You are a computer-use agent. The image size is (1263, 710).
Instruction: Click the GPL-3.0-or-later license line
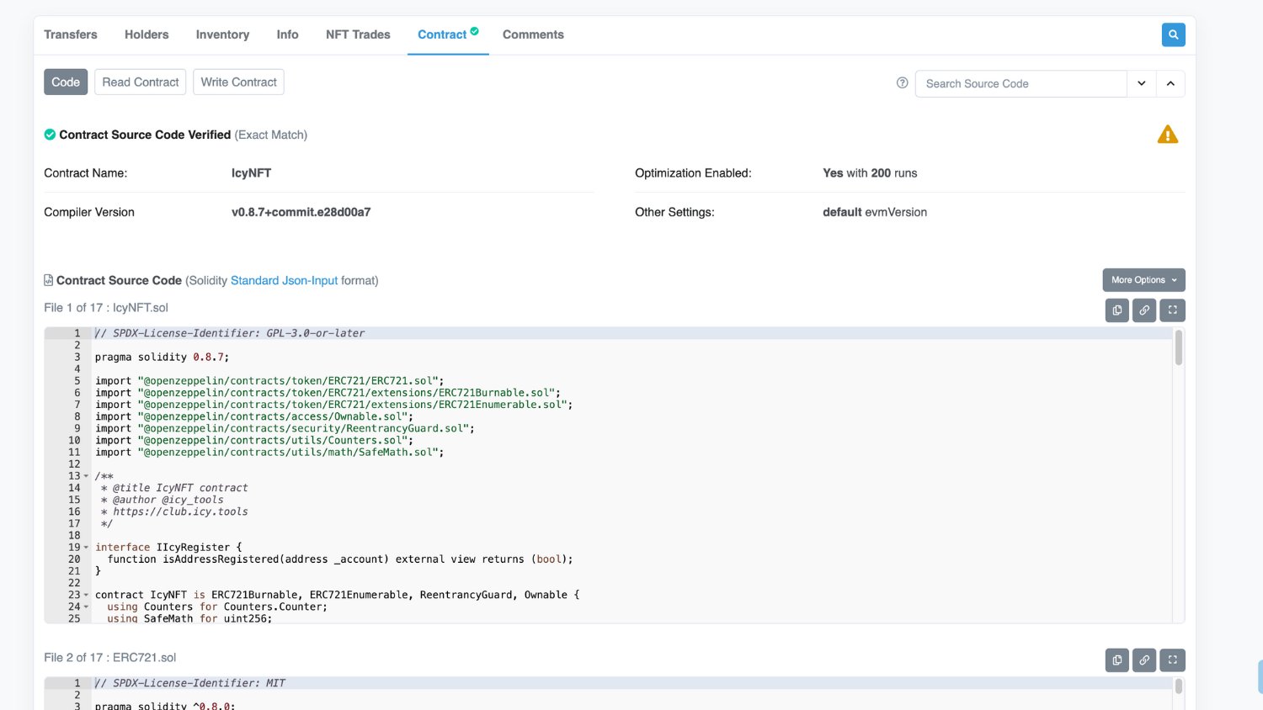tap(230, 333)
